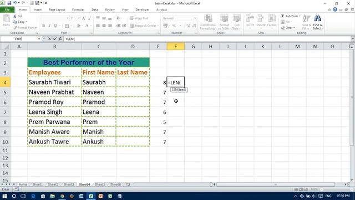Switch to Sheet5 worksheet tab
The width and height of the screenshot is (355, 200).
point(100,184)
